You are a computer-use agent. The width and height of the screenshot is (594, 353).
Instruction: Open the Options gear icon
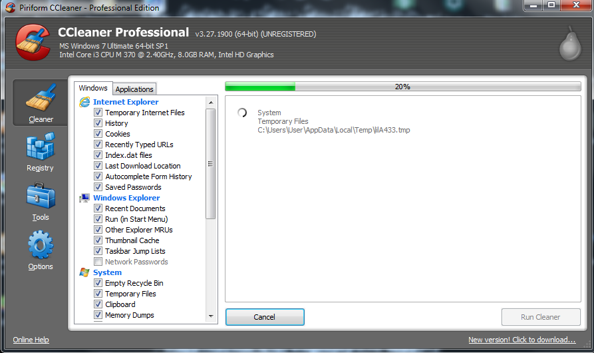41,245
